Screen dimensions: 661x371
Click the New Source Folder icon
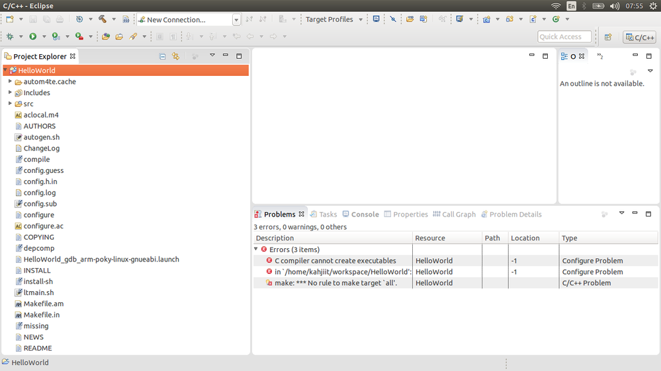(x=509, y=19)
